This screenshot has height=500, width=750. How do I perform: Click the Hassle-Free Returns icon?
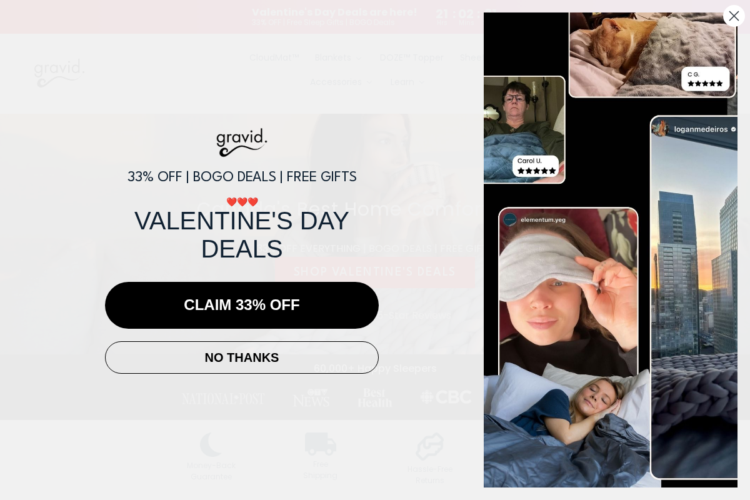pos(430,446)
